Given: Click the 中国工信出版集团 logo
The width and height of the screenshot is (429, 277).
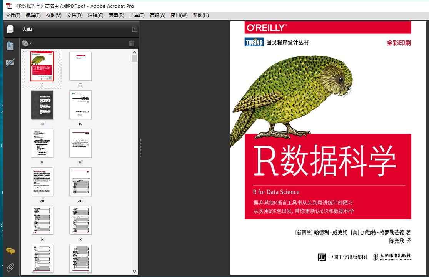Looking at the screenshot, I should (x=342, y=257).
